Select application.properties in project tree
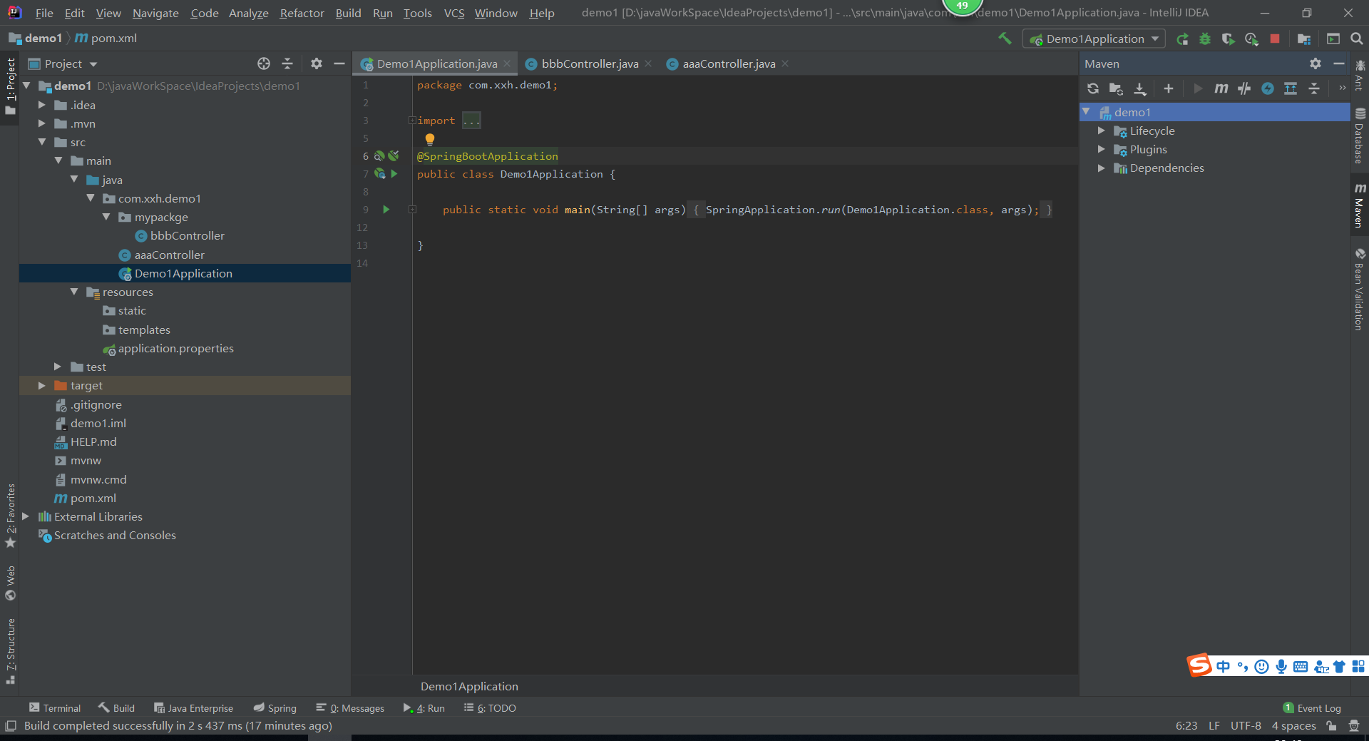1369x741 pixels. pos(175,348)
